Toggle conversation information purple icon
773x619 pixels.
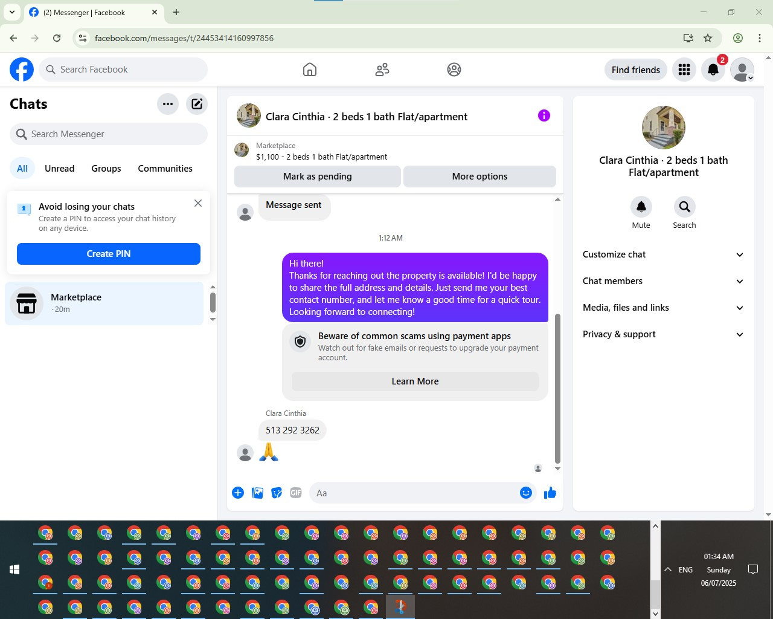tap(544, 115)
